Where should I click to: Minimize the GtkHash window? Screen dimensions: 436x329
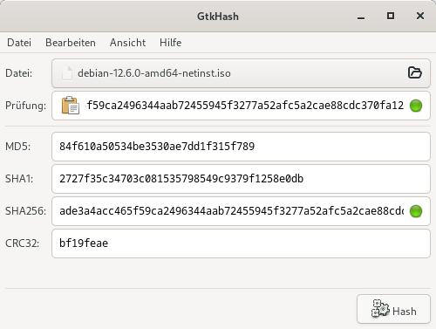pos(361,17)
